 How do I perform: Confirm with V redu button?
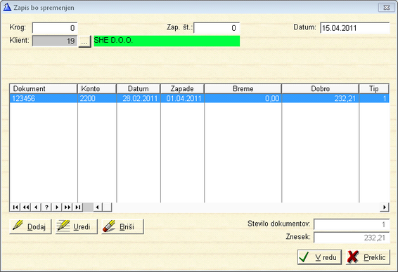click(319, 257)
